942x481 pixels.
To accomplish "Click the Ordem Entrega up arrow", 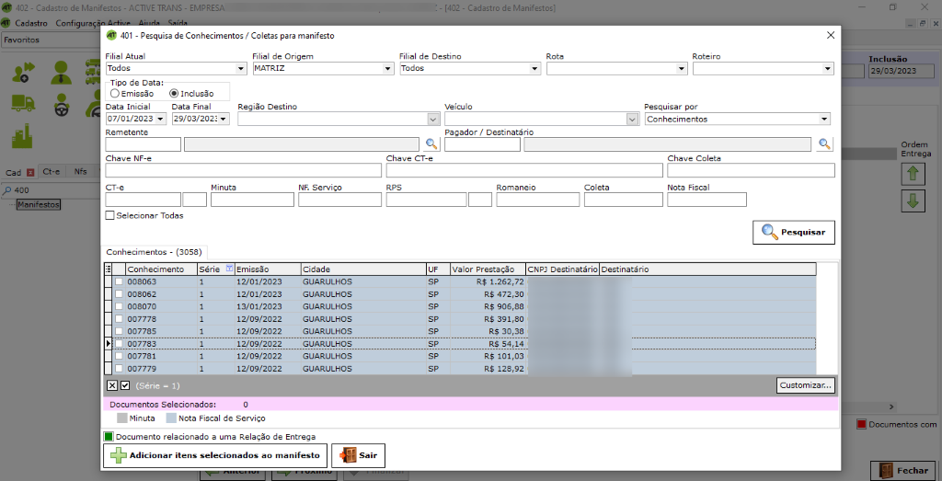I will coord(913,174).
